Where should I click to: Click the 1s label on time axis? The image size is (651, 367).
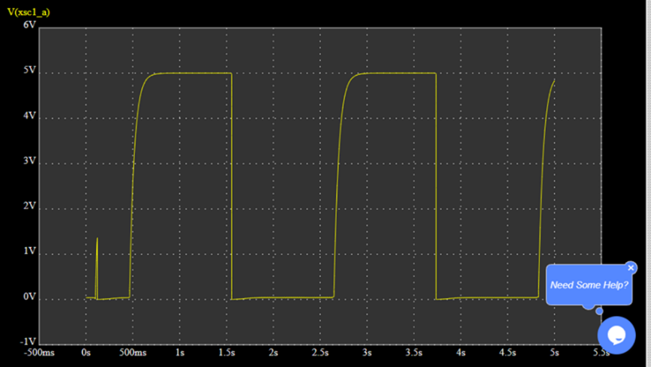pyautogui.click(x=179, y=352)
